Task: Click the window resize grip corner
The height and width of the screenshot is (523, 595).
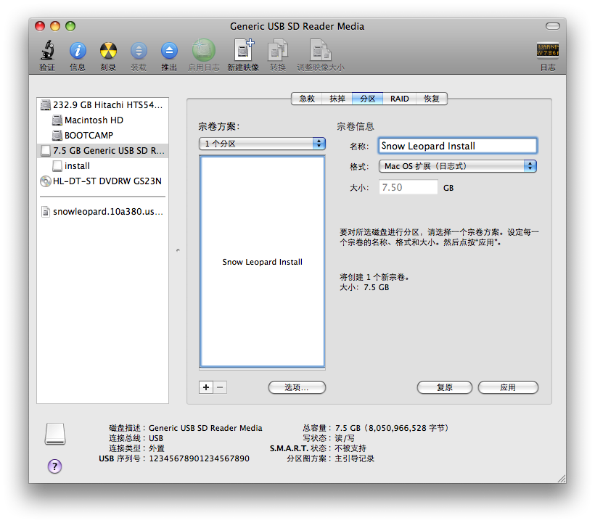Action: 561,478
